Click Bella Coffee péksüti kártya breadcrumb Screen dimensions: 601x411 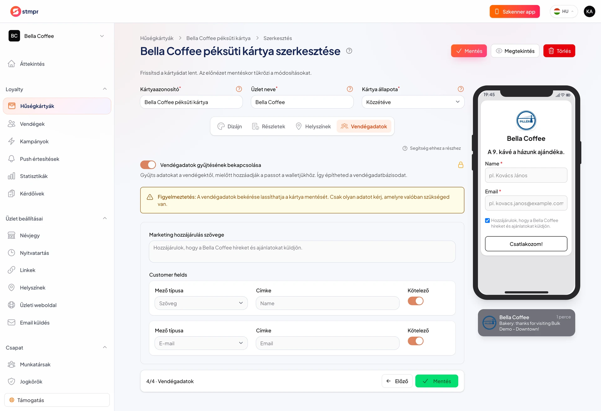218,38
